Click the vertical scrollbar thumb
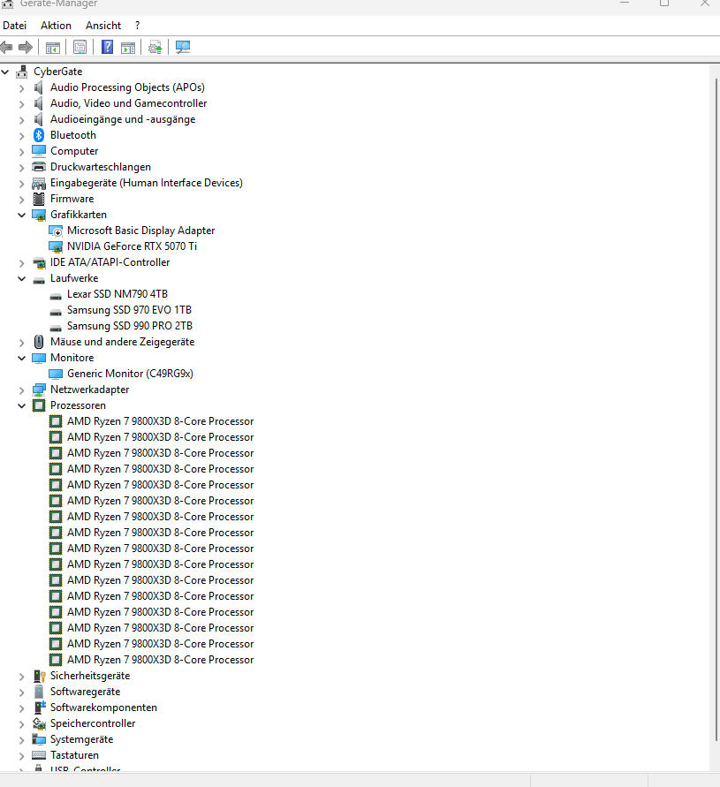The image size is (720, 787). pyautogui.click(x=716, y=409)
